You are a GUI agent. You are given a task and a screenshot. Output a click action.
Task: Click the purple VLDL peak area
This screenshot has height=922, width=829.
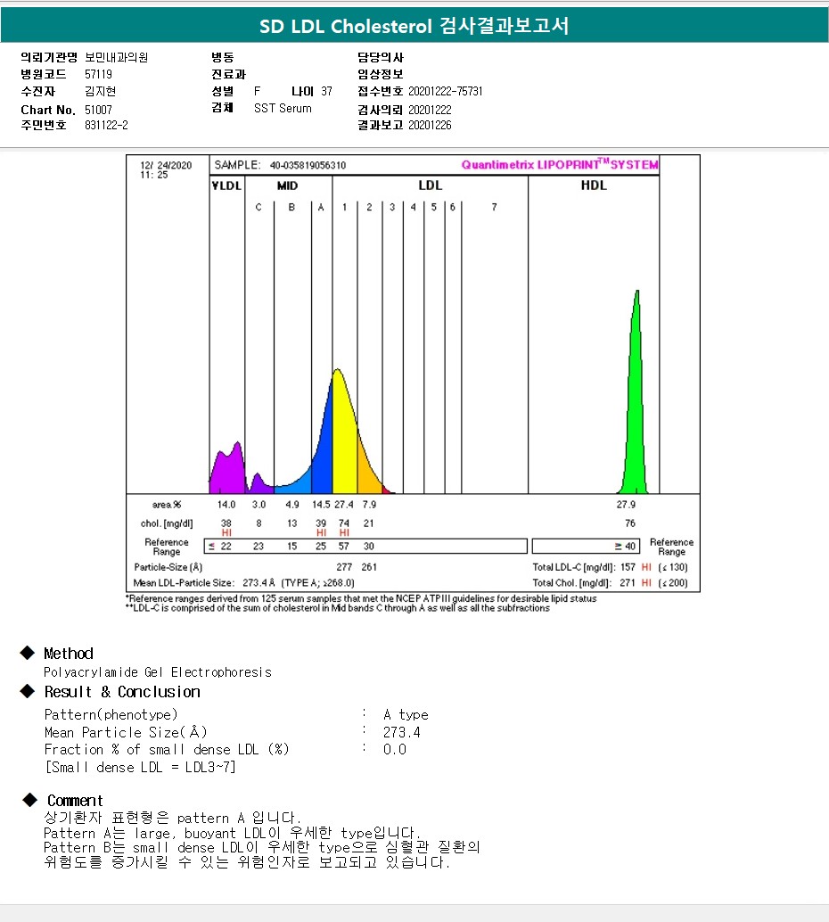coord(228,472)
